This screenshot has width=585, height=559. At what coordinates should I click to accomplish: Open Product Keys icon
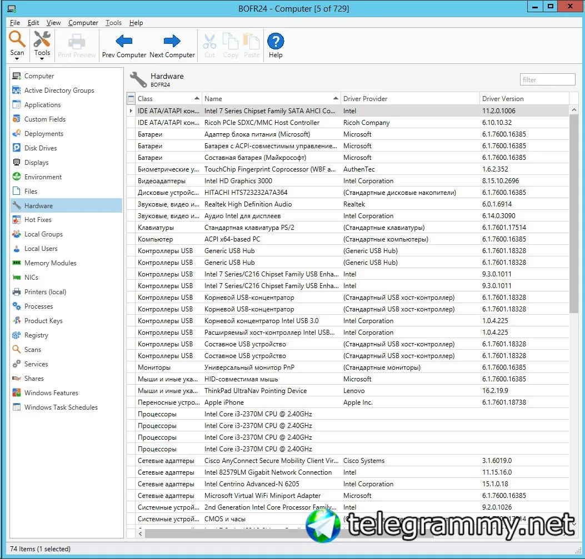pyautogui.click(x=17, y=320)
